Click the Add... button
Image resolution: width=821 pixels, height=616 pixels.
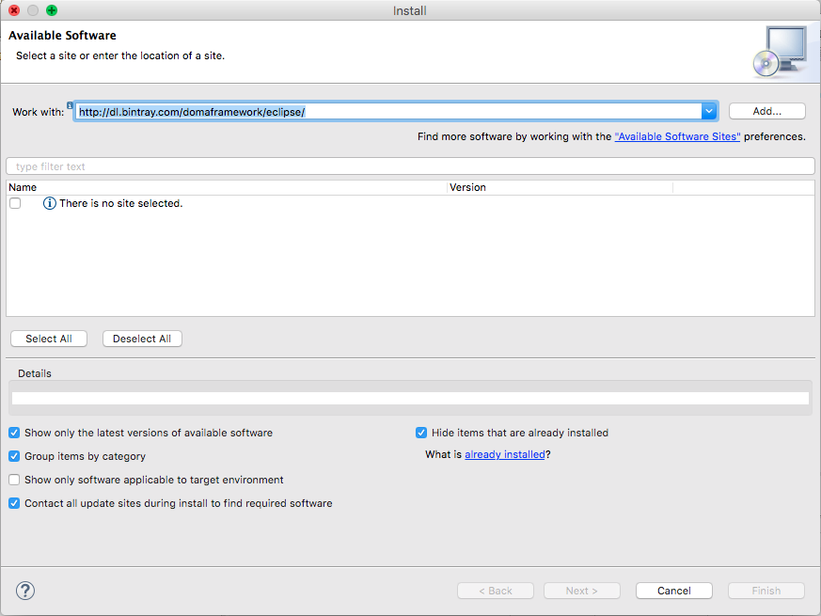click(x=767, y=111)
